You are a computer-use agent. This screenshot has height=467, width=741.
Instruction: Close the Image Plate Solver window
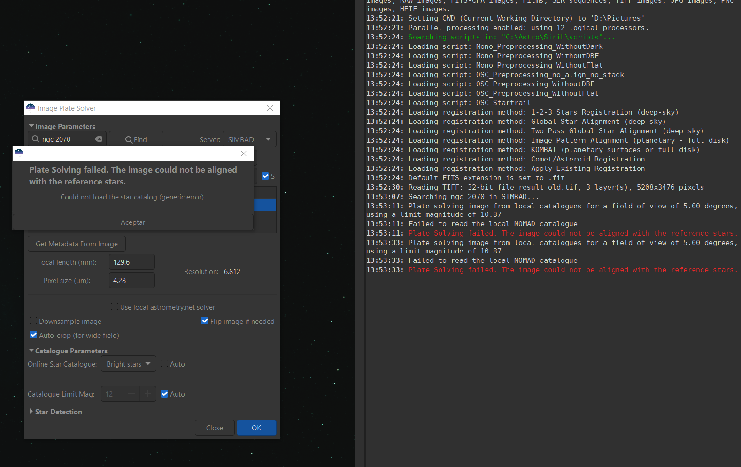click(270, 108)
